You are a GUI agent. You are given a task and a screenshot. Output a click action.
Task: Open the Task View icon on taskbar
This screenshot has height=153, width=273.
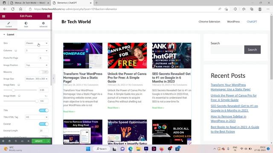point(114,149)
